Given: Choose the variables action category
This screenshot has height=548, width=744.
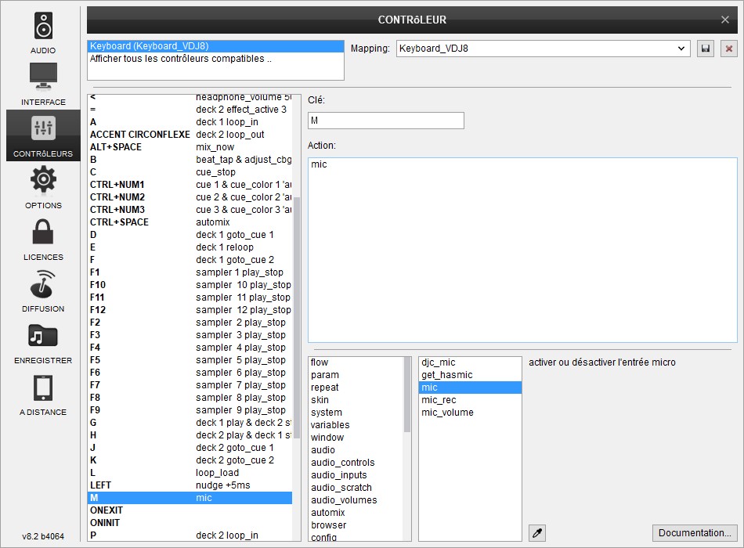Looking at the screenshot, I should click(356, 424).
